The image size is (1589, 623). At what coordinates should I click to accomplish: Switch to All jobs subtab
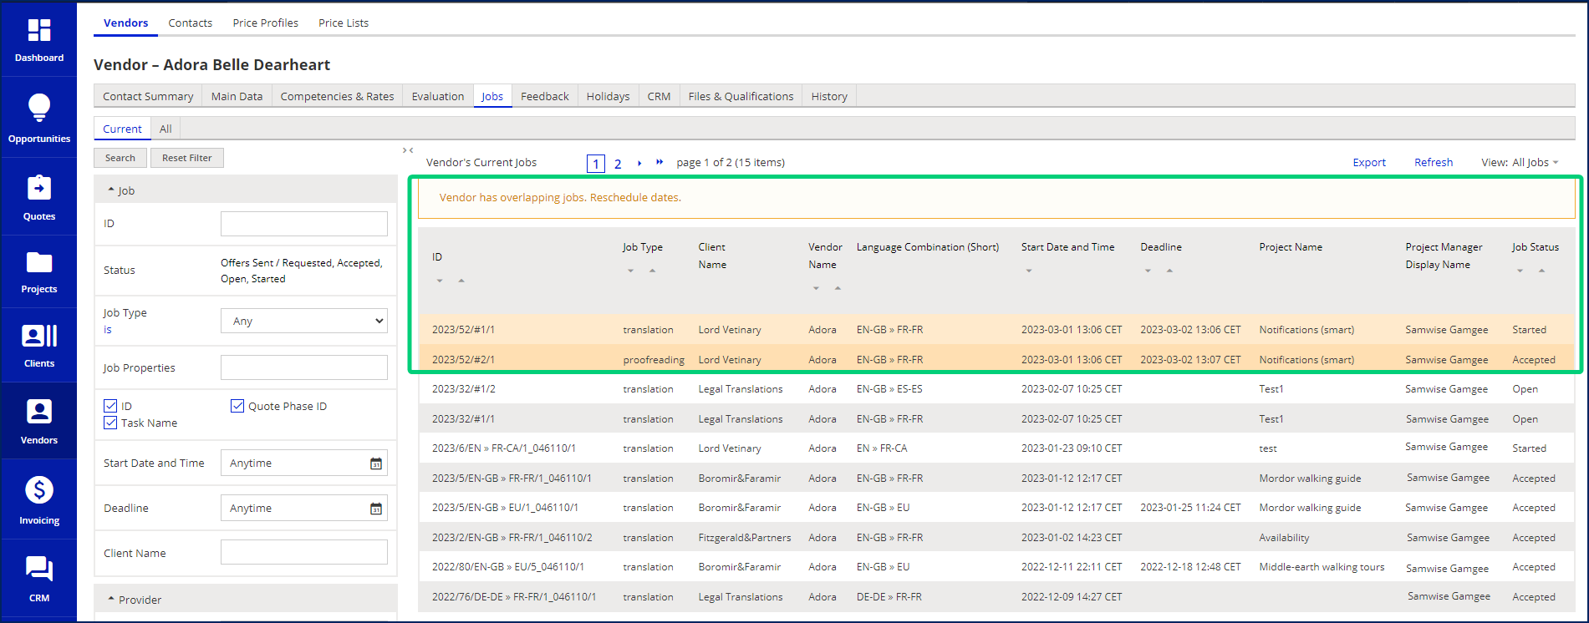click(166, 129)
